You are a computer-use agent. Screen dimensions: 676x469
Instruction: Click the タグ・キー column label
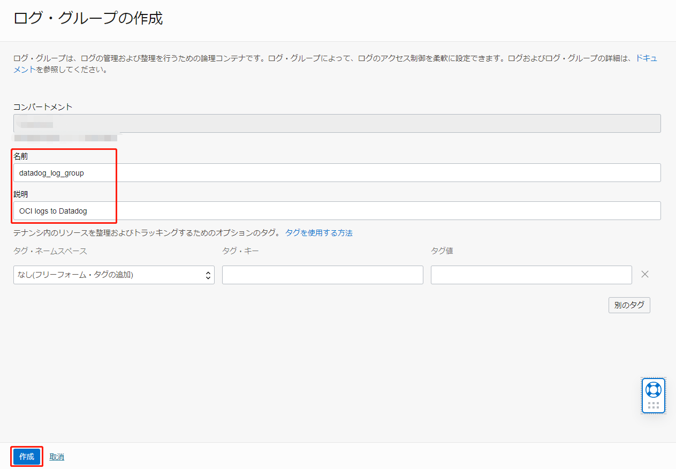coord(240,251)
